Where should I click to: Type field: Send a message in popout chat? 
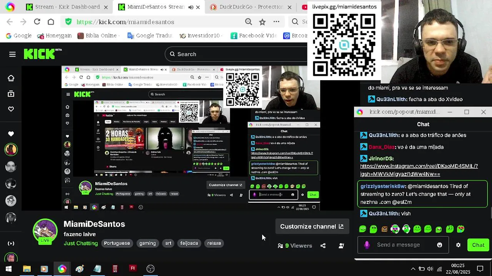[404, 245]
